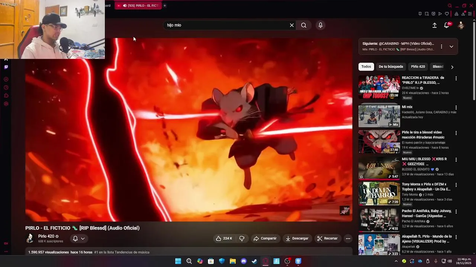Open GX Corner icon at sidebar bottom
The height and width of the screenshot is (267, 476).
click(6, 244)
